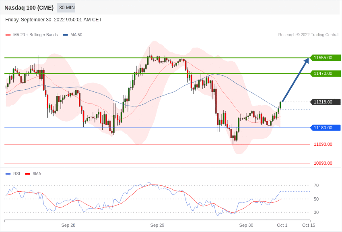Click the 11318.00 current price label
The width and height of the screenshot is (342, 232).
[326, 102]
